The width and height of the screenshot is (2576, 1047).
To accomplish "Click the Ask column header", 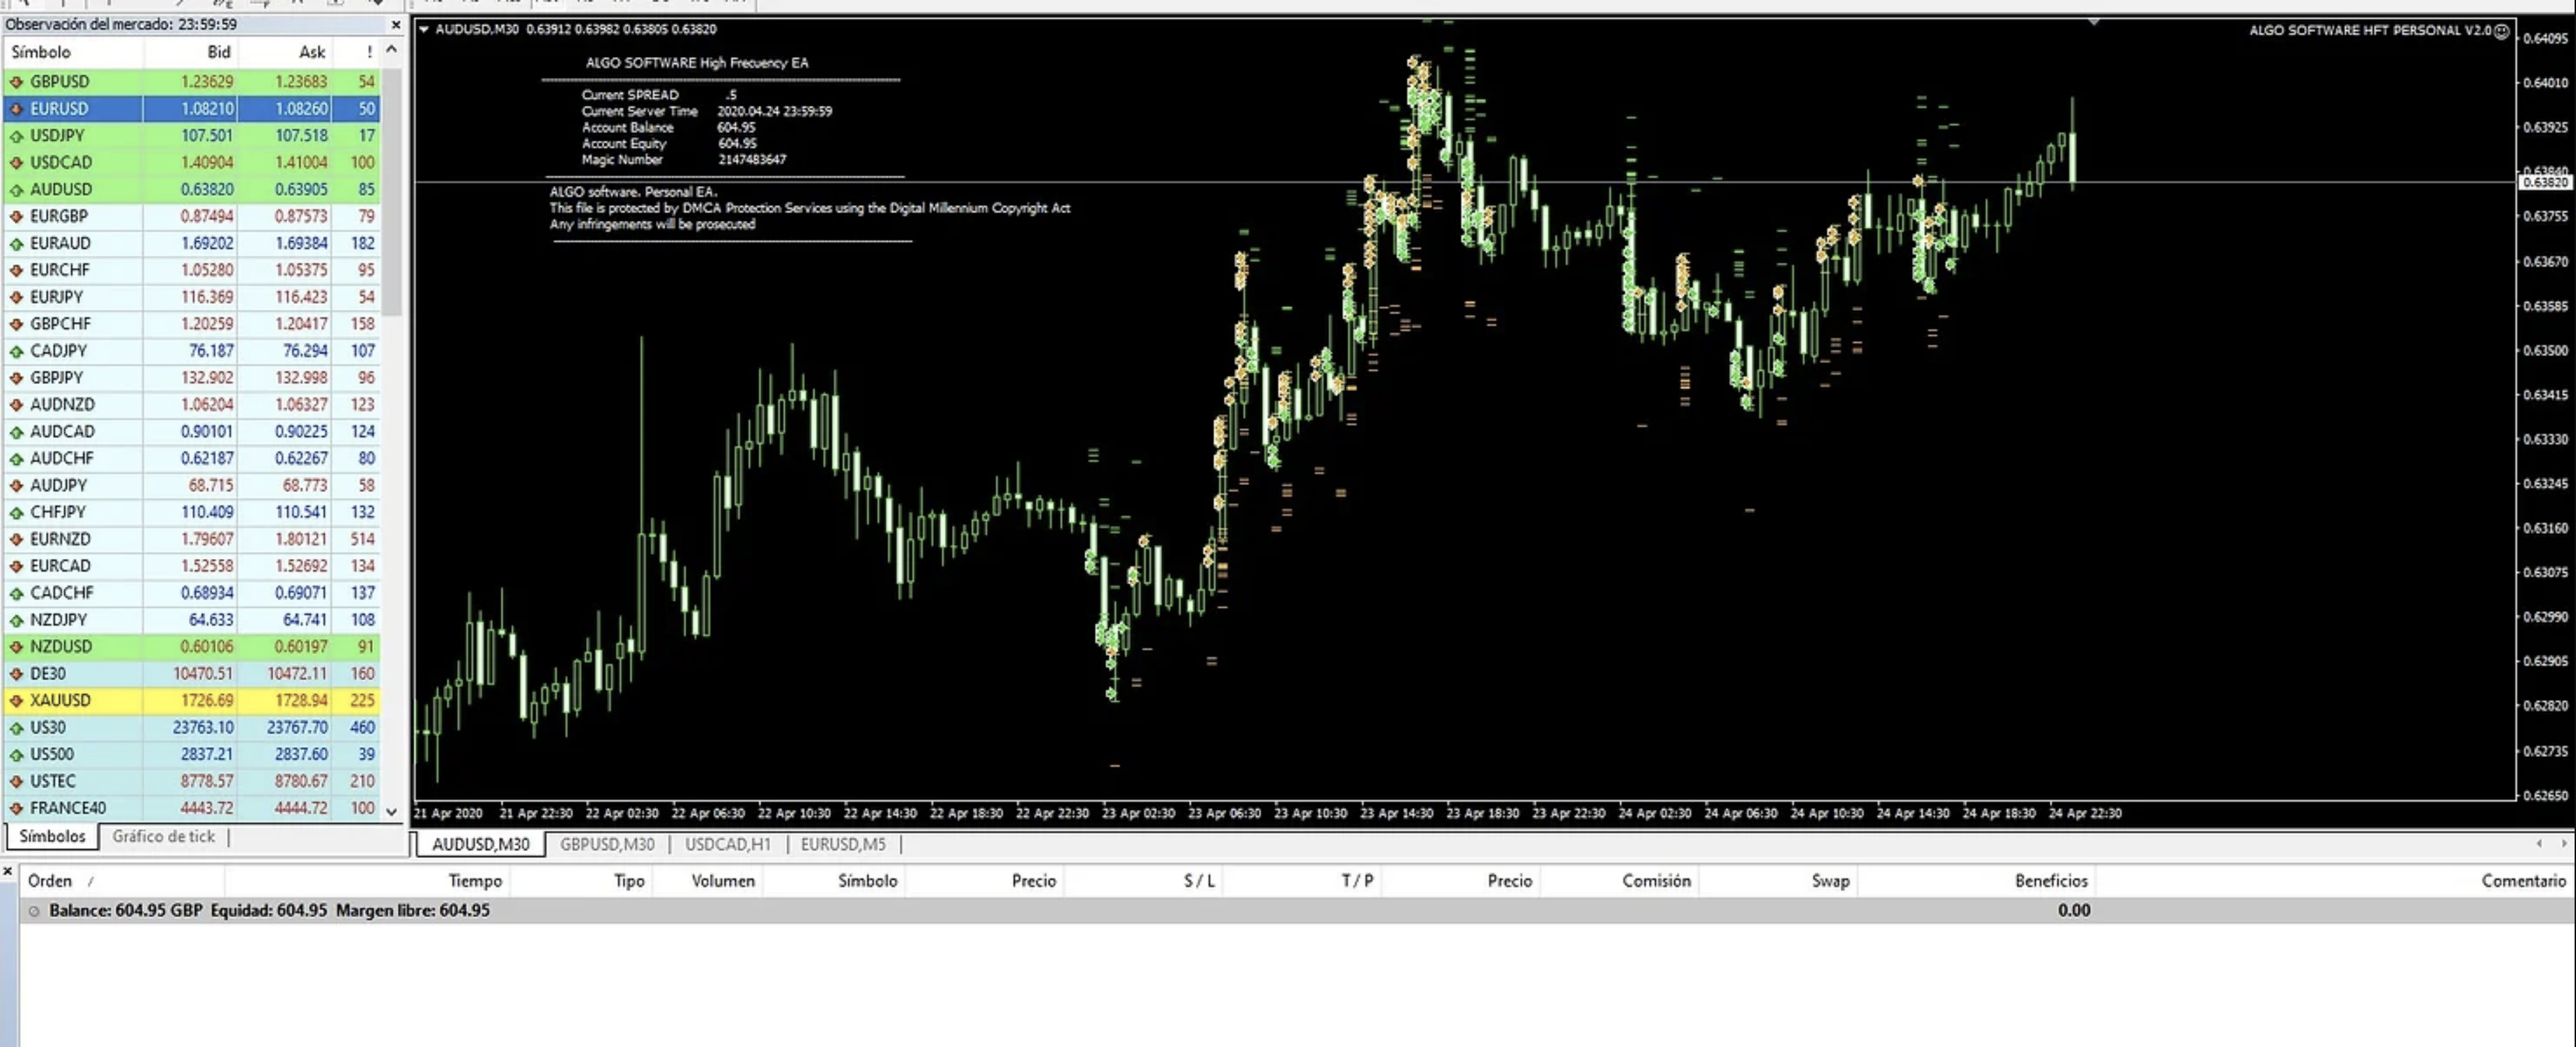I will coord(285,52).
